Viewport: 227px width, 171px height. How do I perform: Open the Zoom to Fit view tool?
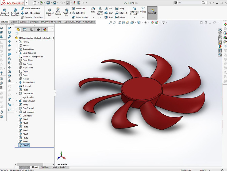point(110,22)
